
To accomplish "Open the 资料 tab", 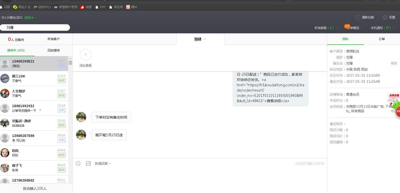I will [x=345, y=39].
